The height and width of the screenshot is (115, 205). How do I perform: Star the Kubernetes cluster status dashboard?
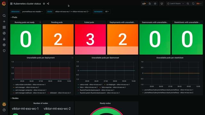(x=44, y=4)
